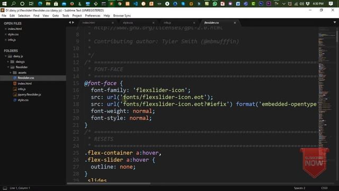Open the Preferences menu
This screenshot has width=339, height=191.
click(93, 15)
